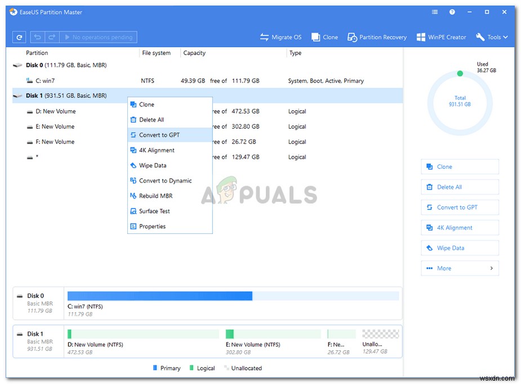Open WinPE Creator
Screen dimensions: 521x384
(x=441, y=37)
